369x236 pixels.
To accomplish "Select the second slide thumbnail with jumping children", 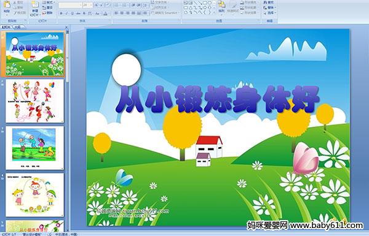I will pyautogui.click(x=35, y=101).
